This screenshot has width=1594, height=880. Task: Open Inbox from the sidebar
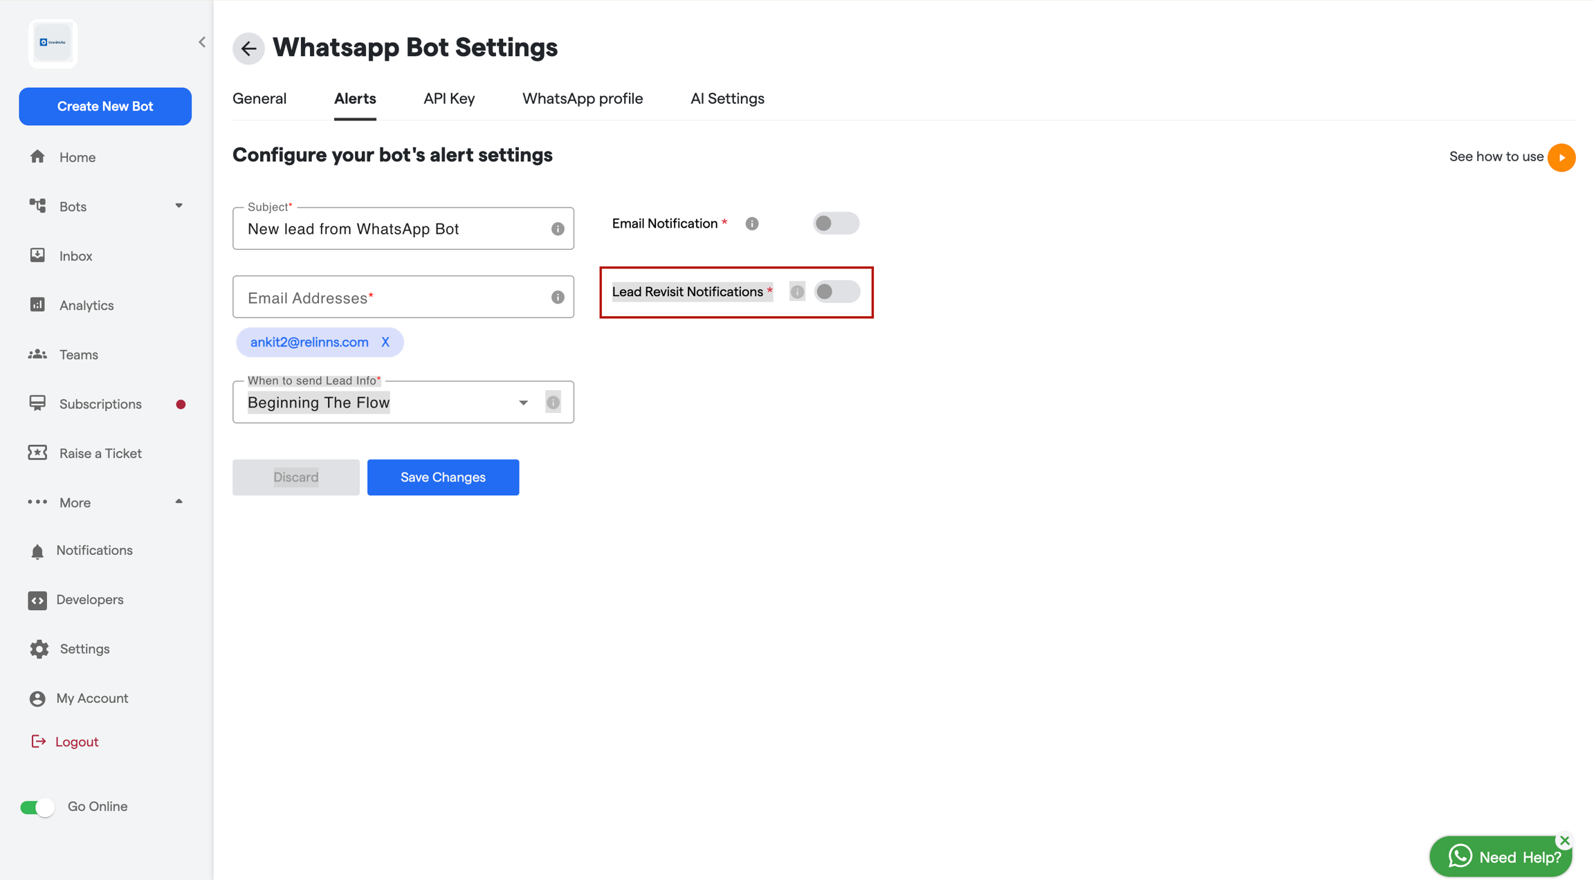tap(75, 256)
